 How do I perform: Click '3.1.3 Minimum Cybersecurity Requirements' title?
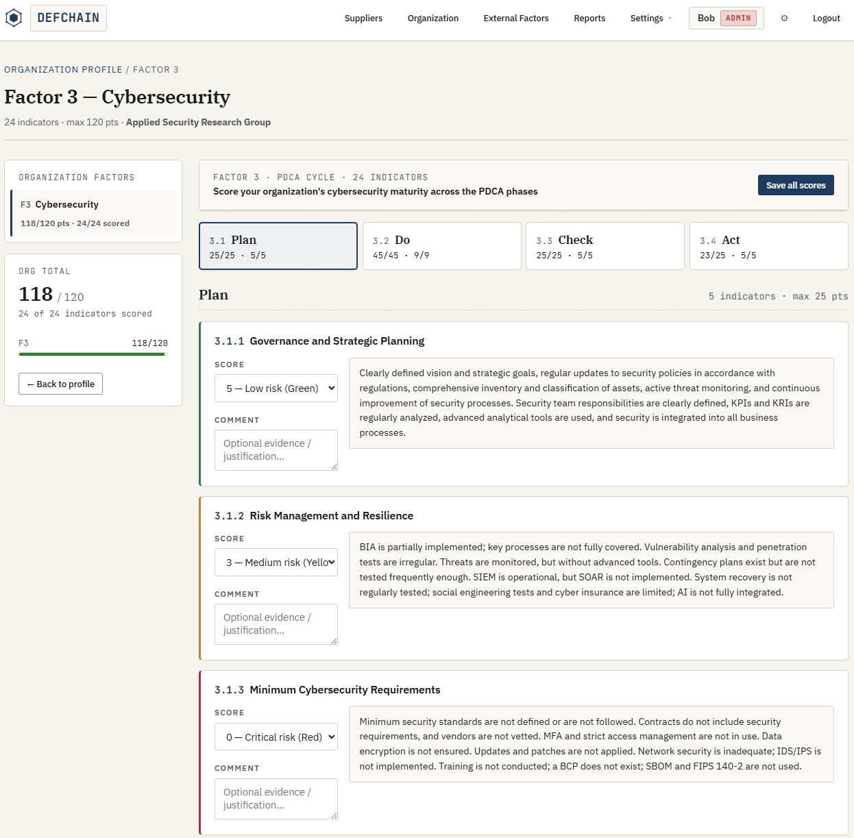point(328,689)
